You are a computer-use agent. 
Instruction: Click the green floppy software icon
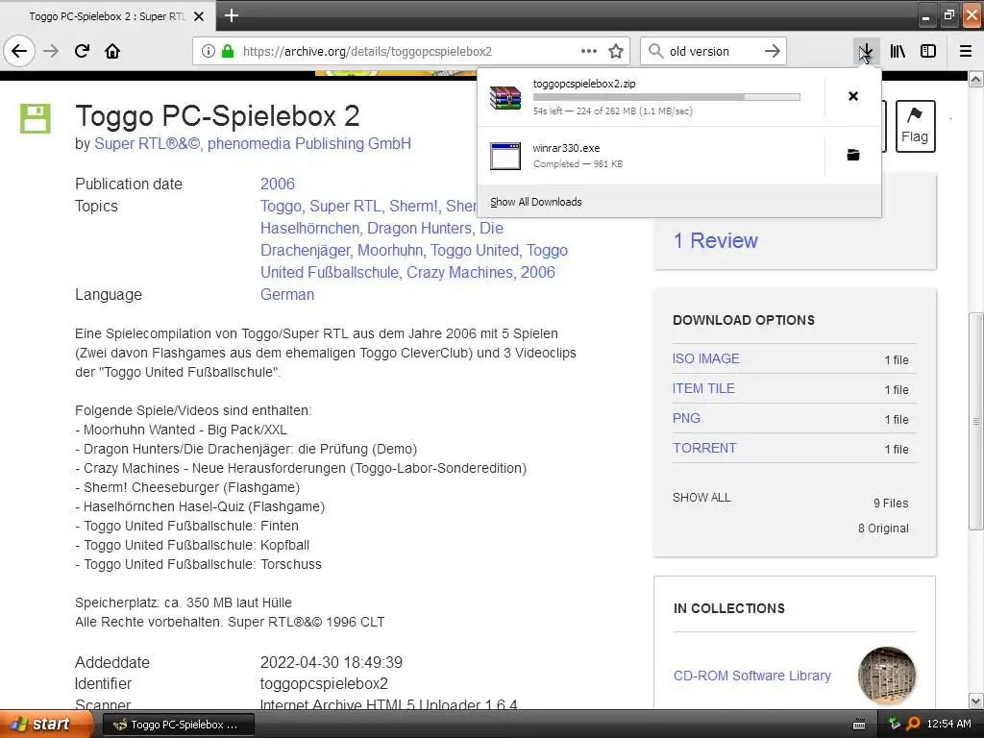click(36, 118)
